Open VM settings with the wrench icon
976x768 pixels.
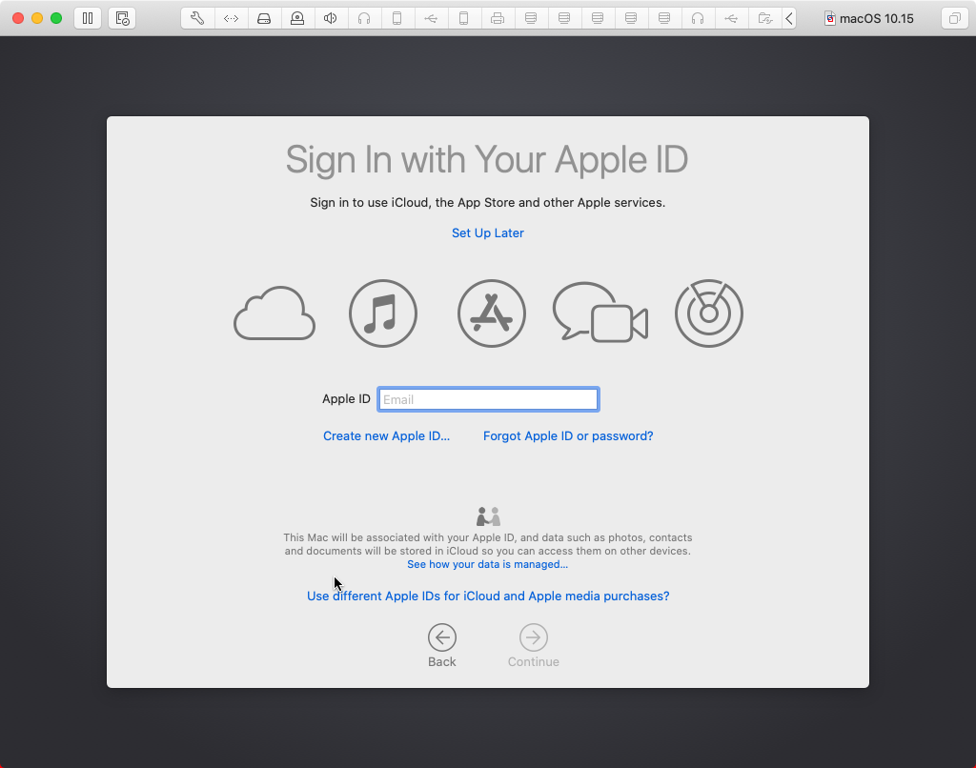197,17
